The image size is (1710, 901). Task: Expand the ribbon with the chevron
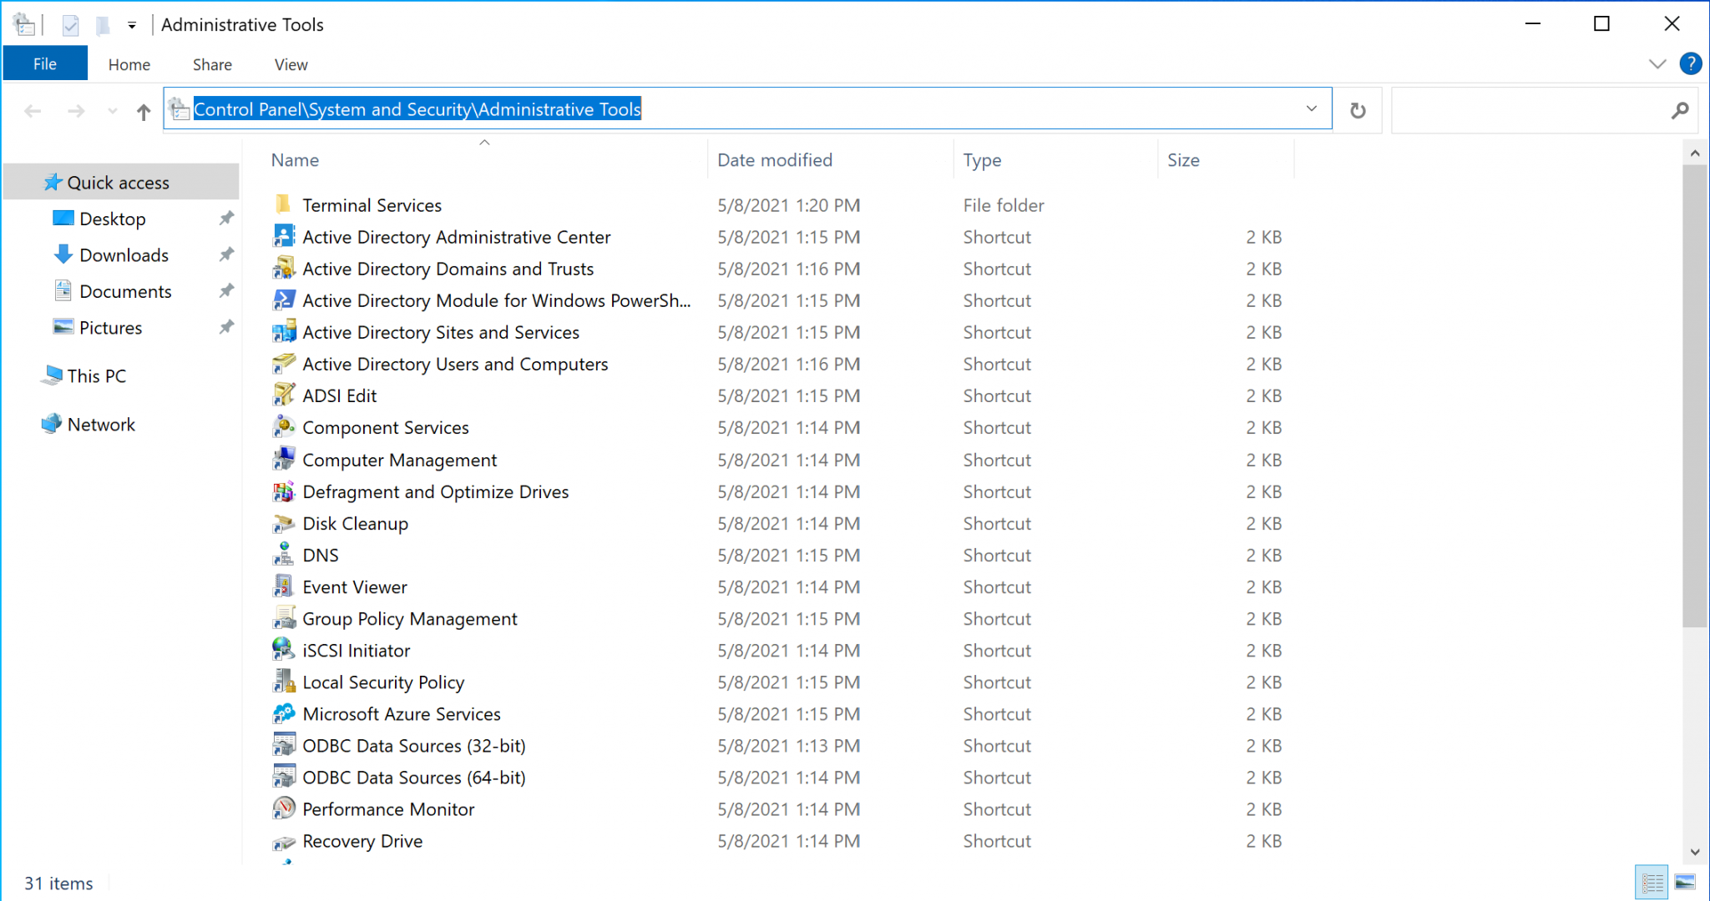click(1657, 64)
